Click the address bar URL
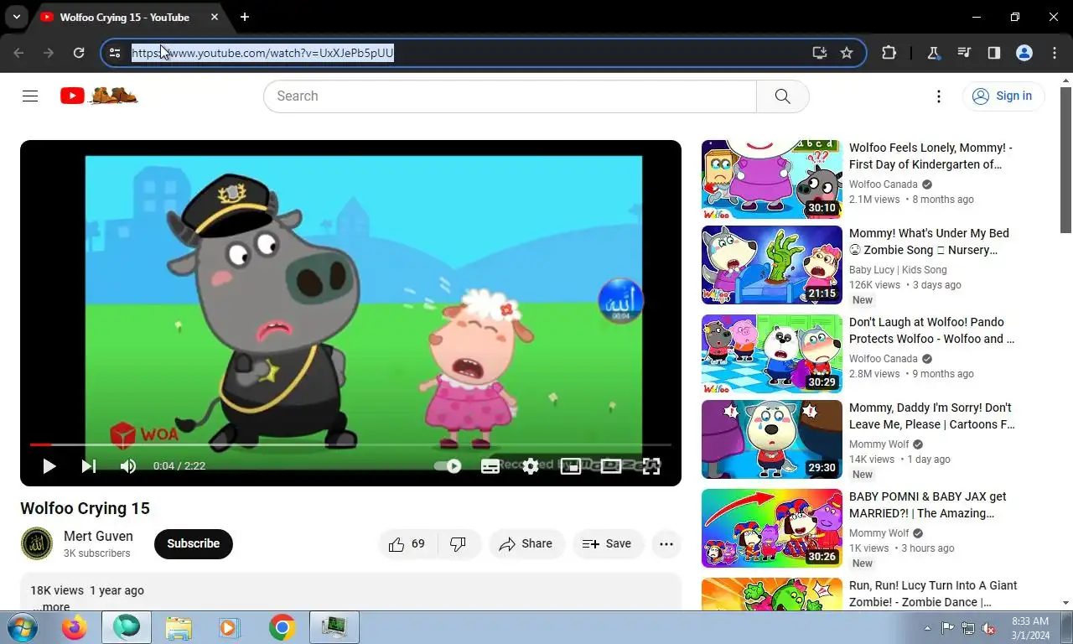This screenshot has width=1073, height=644. pyautogui.click(x=262, y=53)
